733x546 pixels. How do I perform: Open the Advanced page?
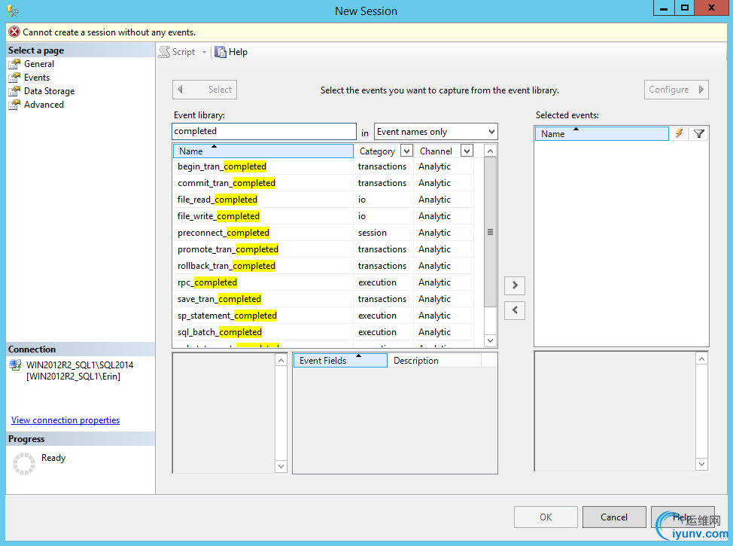44,105
